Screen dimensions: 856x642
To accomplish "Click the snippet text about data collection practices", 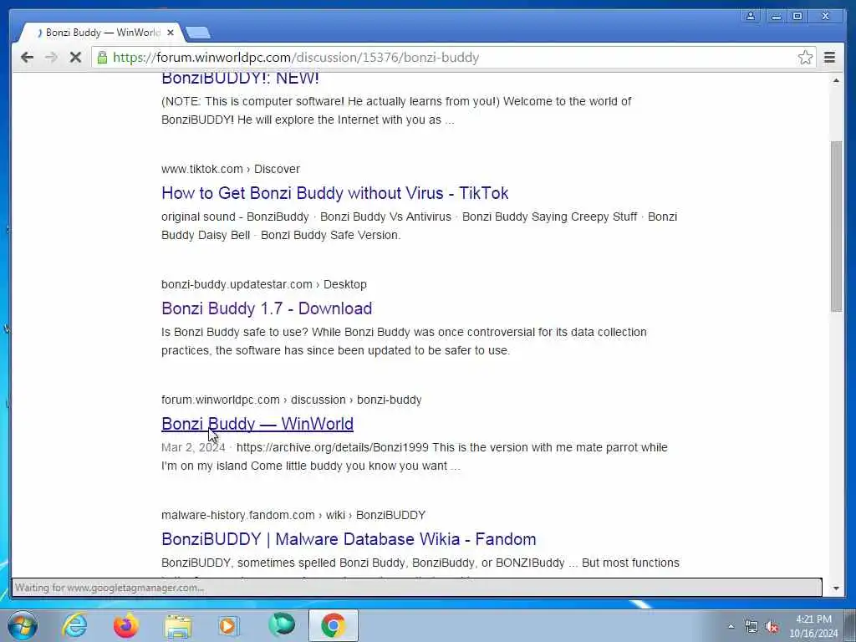I will click(x=404, y=341).
